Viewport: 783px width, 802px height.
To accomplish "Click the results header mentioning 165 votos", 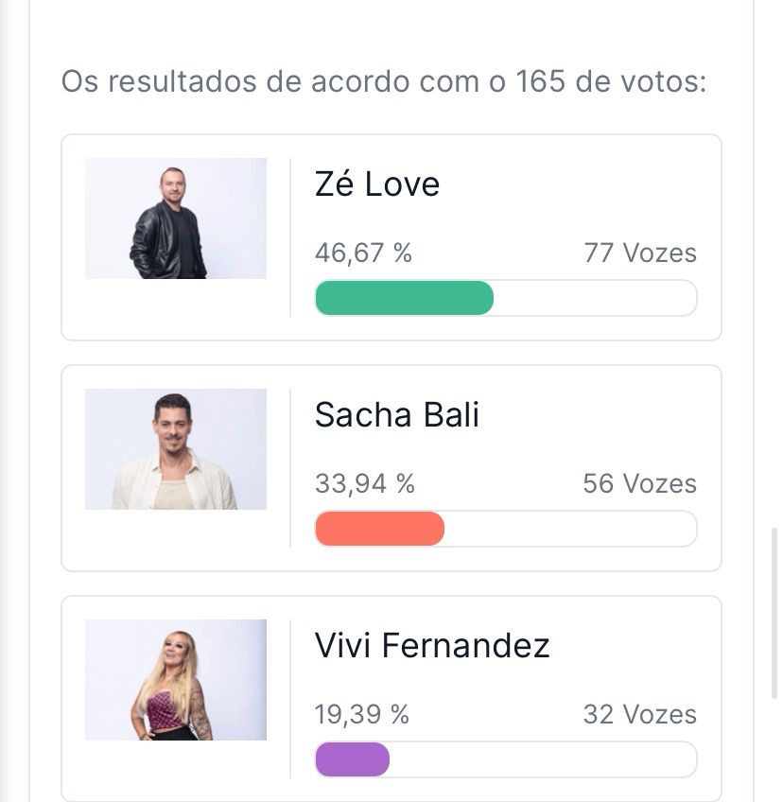I will click(x=384, y=81).
